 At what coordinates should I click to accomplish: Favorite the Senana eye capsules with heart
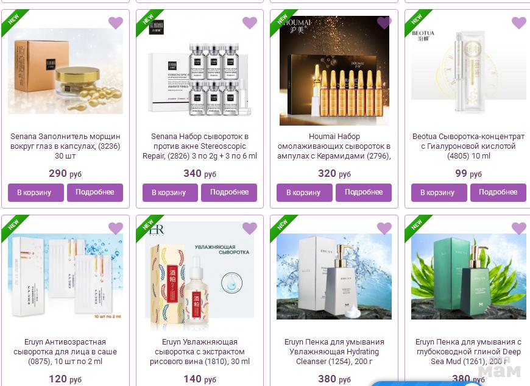[116, 23]
